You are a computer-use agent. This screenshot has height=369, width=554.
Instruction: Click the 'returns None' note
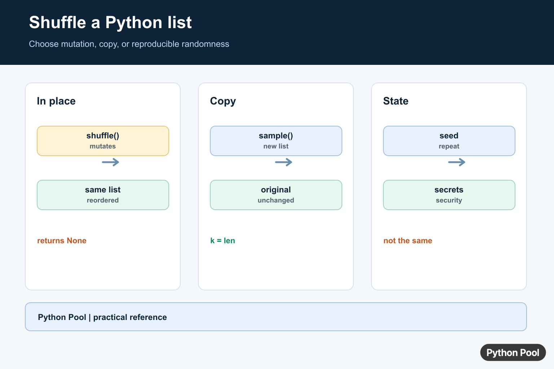62,241
